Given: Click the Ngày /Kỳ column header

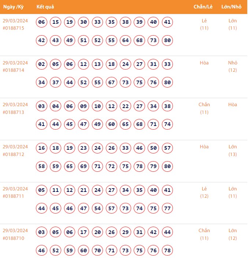Looking at the screenshot, I should tap(14, 7).
